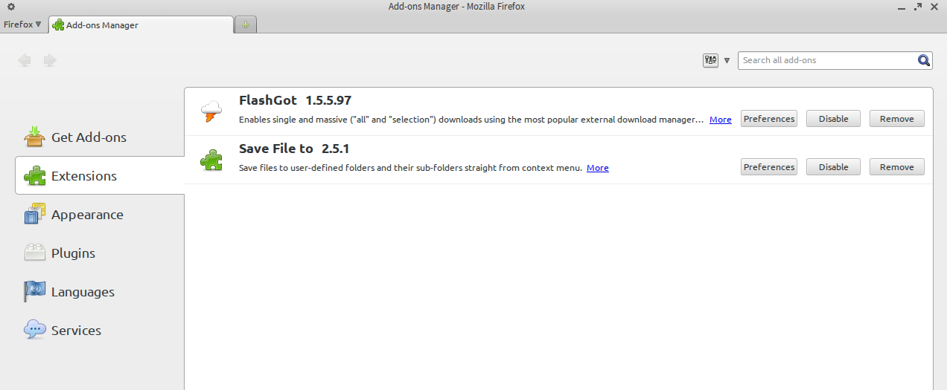Disable the Save File to extension
The width and height of the screenshot is (947, 390).
[x=834, y=167]
